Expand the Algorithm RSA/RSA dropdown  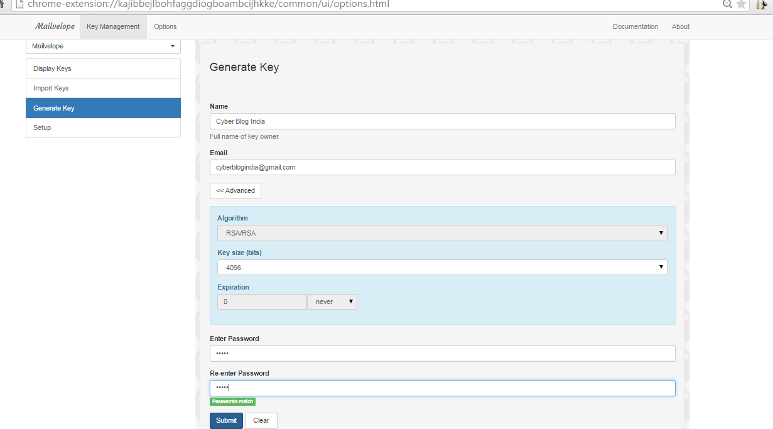coord(442,233)
